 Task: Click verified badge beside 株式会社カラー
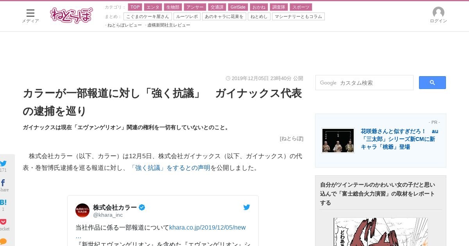(142, 207)
